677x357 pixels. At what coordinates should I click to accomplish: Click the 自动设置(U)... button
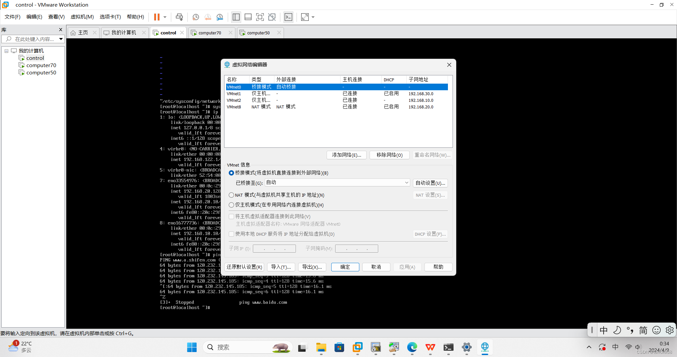tap(430, 183)
